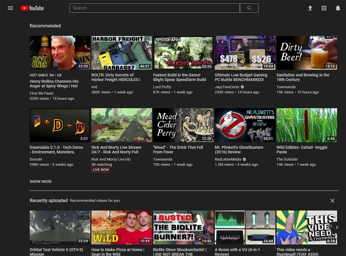Open the cattail Wild Edibles thumbnail
This screenshot has width=346, height=256.
pos(307,125)
